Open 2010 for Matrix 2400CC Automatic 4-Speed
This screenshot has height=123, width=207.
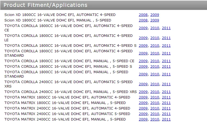155,108
